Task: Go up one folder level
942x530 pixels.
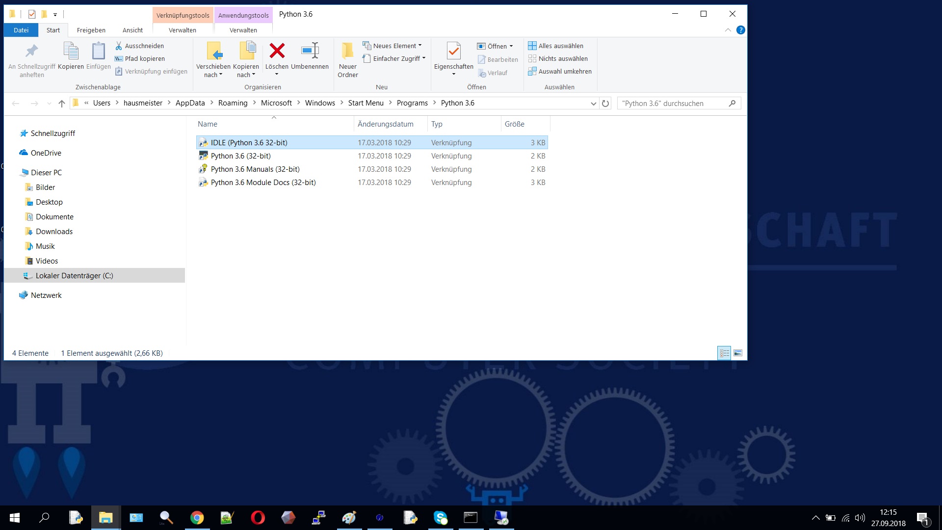Action: [61, 103]
